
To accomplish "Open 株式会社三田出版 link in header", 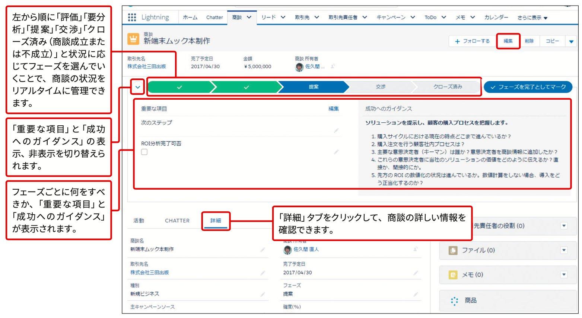I will coord(147,67).
